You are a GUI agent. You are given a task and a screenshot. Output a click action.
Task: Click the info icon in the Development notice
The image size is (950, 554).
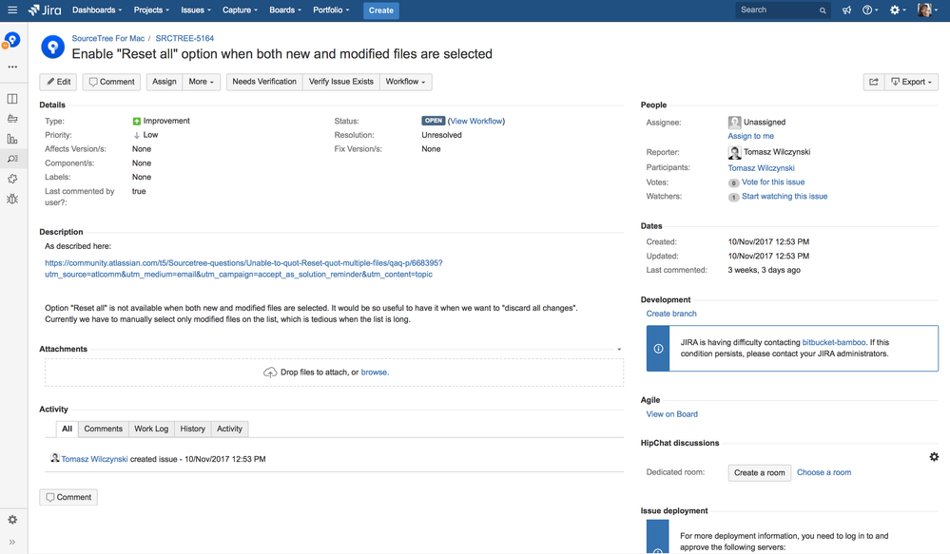pyautogui.click(x=658, y=349)
